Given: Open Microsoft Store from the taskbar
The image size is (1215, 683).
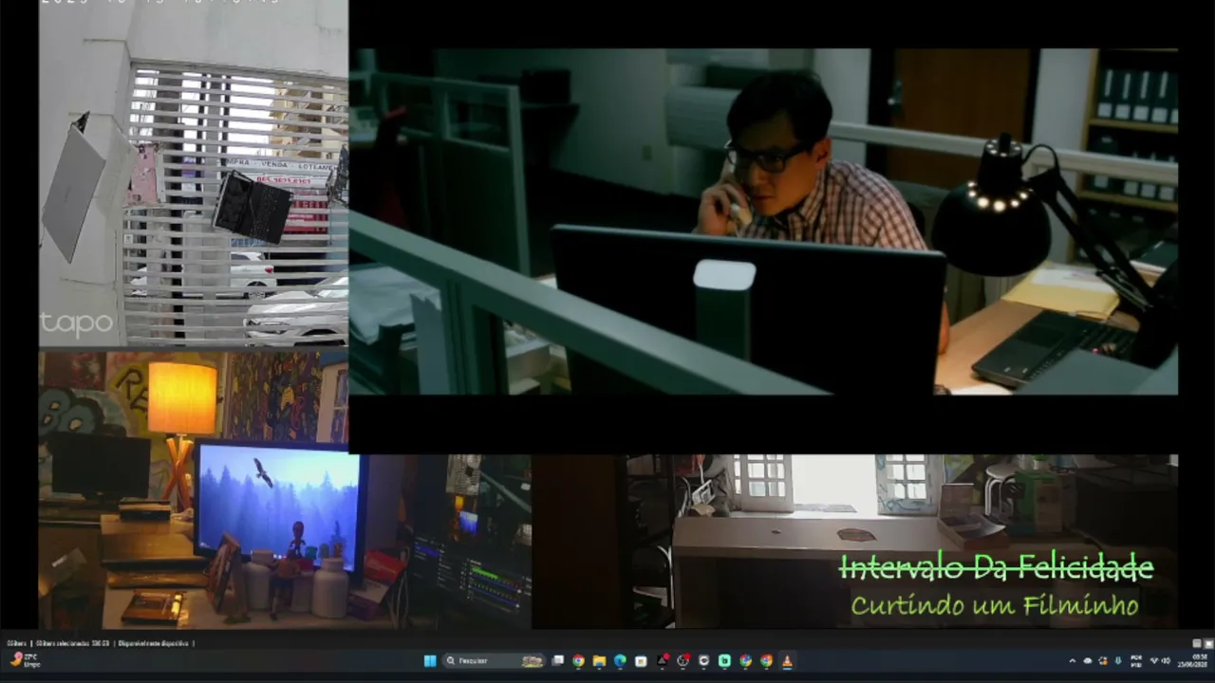Looking at the screenshot, I should (x=641, y=661).
